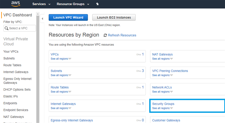This screenshot has height=123, width=225.
Task: Open the Security Groups resource link
Action: coord(165,104)
